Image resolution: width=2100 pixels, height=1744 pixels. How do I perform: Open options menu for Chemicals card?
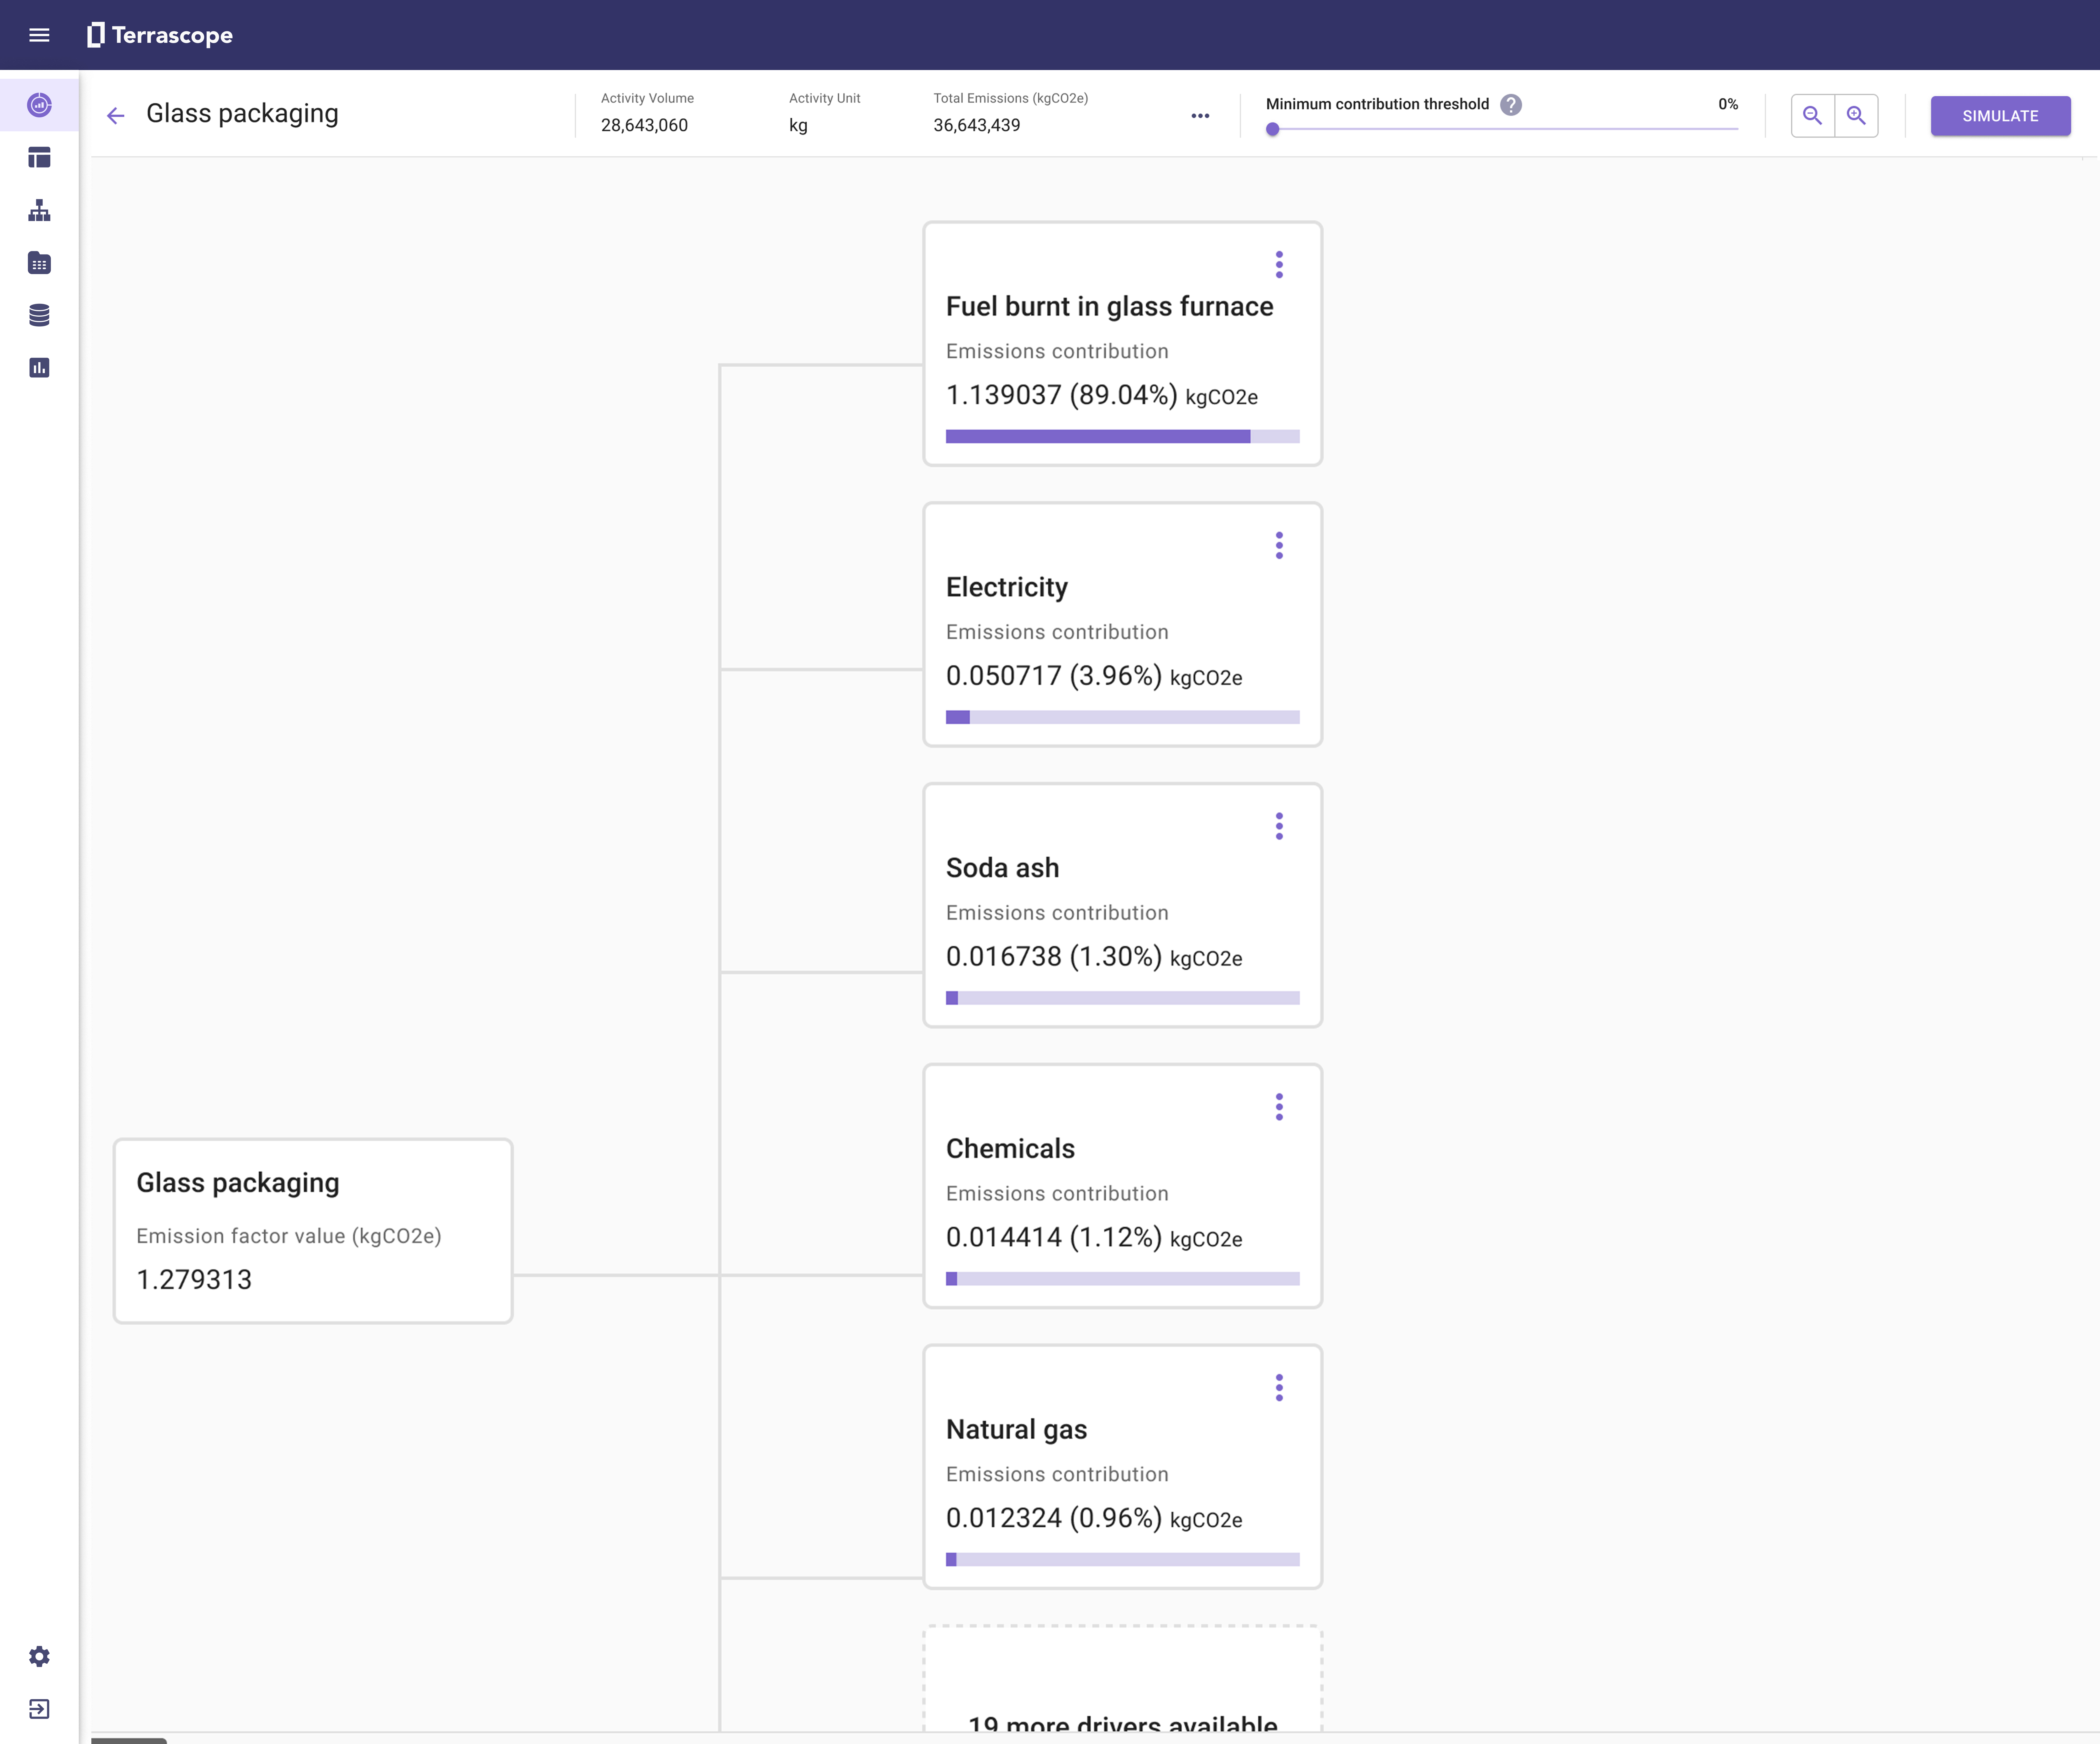click(1279, 1107)
